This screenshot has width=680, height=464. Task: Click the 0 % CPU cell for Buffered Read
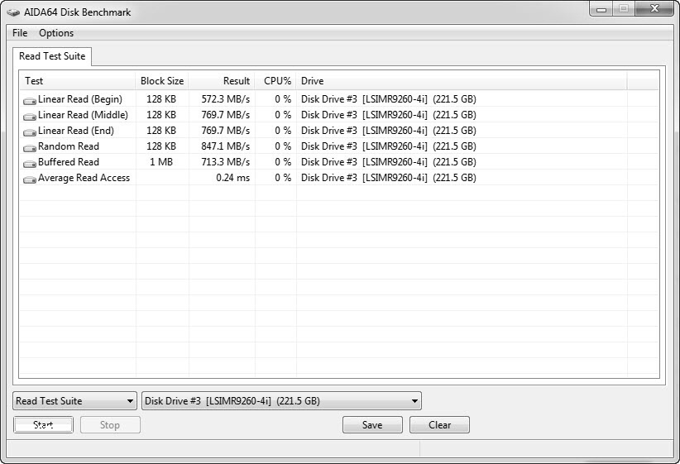(283, 162)
